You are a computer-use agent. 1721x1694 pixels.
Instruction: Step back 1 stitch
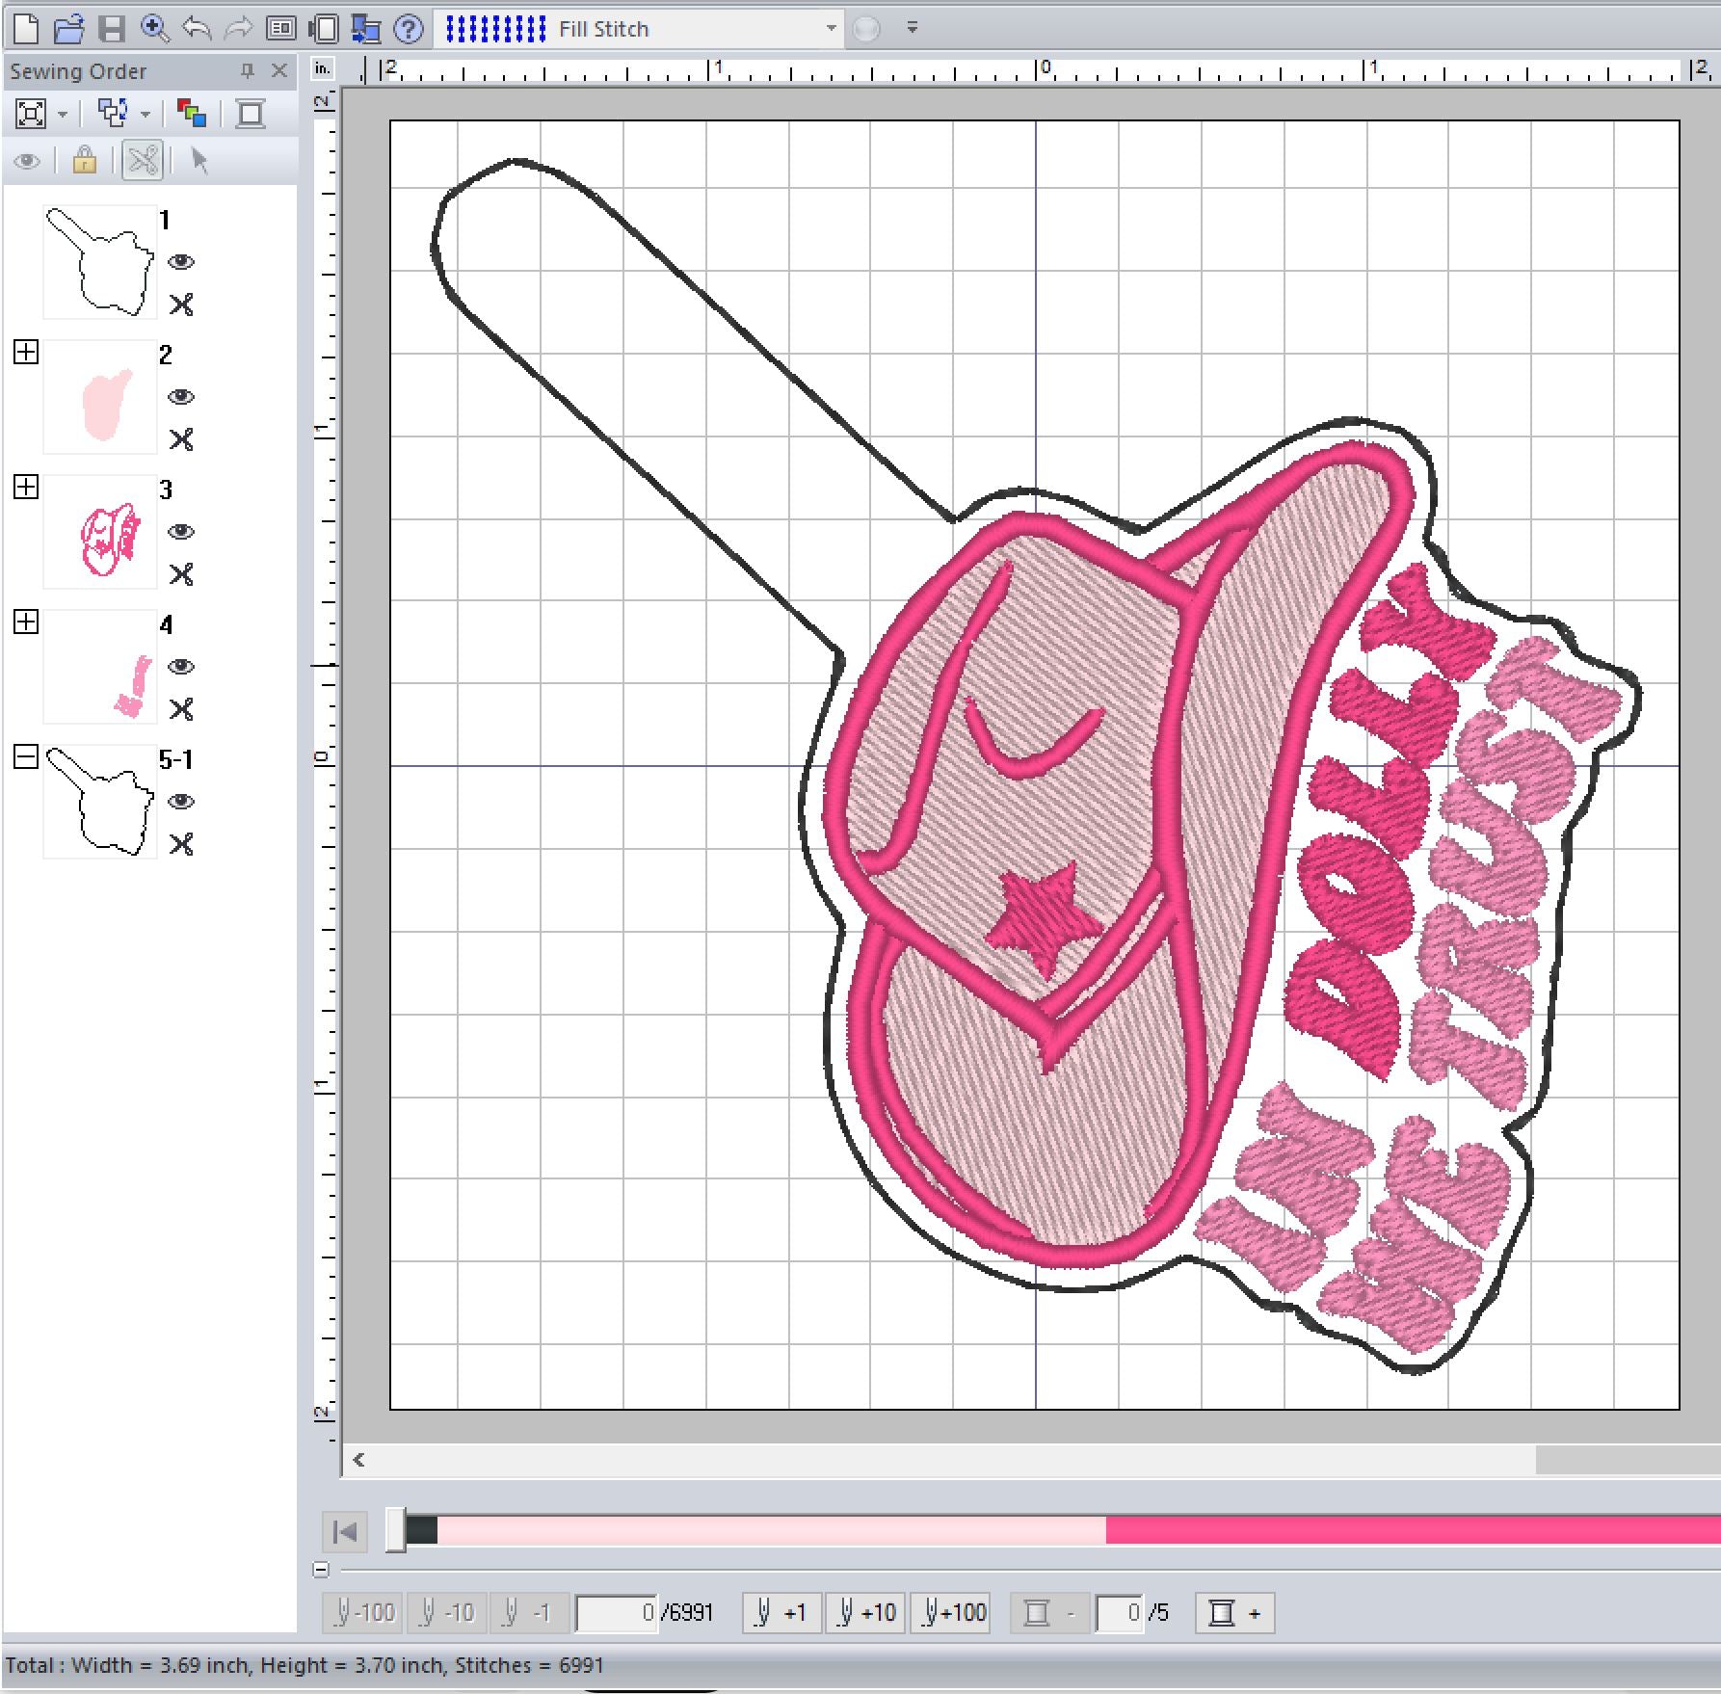tap(529, 1613)
